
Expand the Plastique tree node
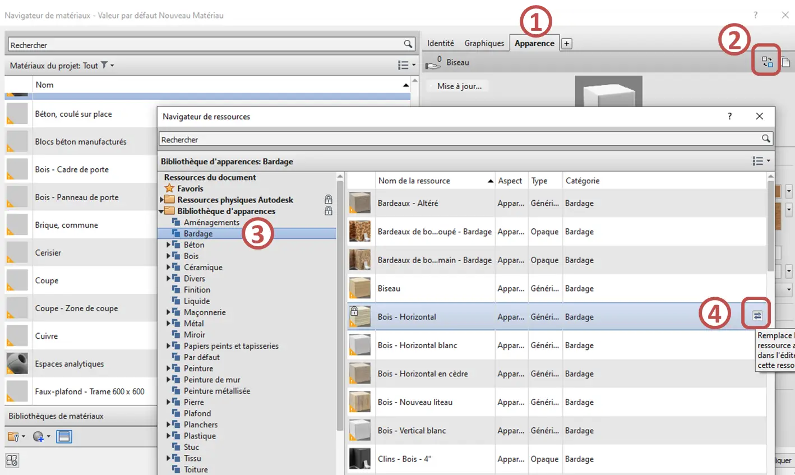coord(168,436)
